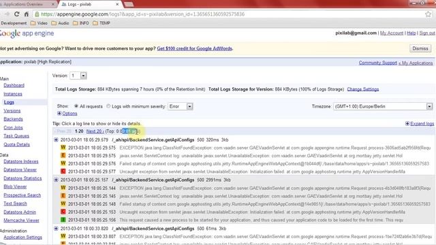View Quota Details in the sidebar
436x245 pixels.
pos(16,144)
